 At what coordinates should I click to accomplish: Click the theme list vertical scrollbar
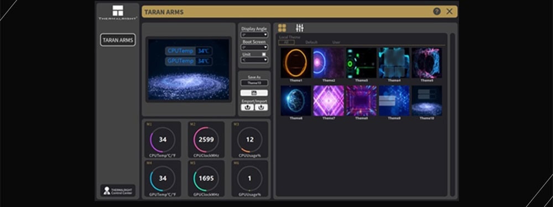(x=452, y=115)
